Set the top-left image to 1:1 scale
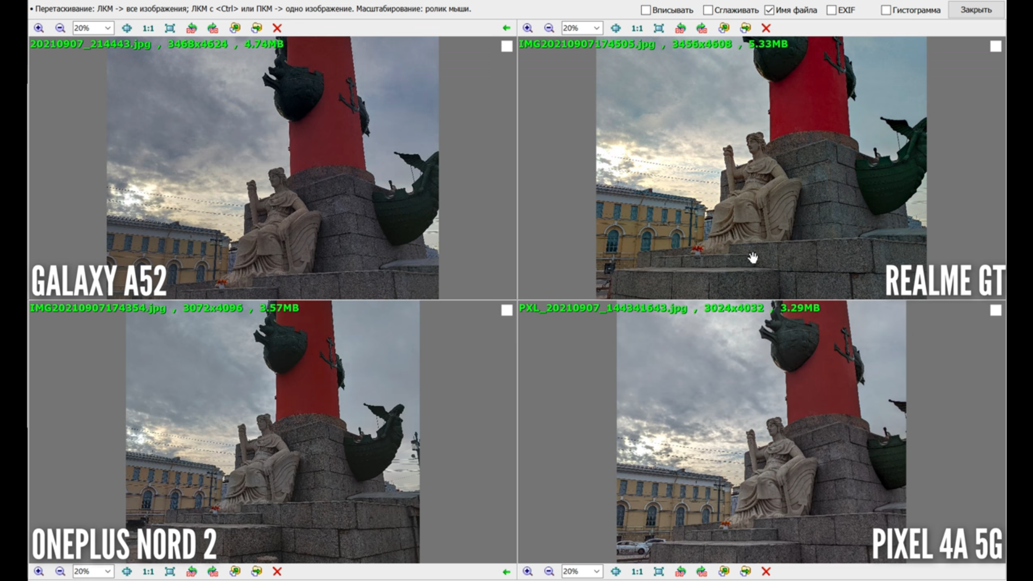This screenshot has width=1033, height=581. [x=148, y=28]
